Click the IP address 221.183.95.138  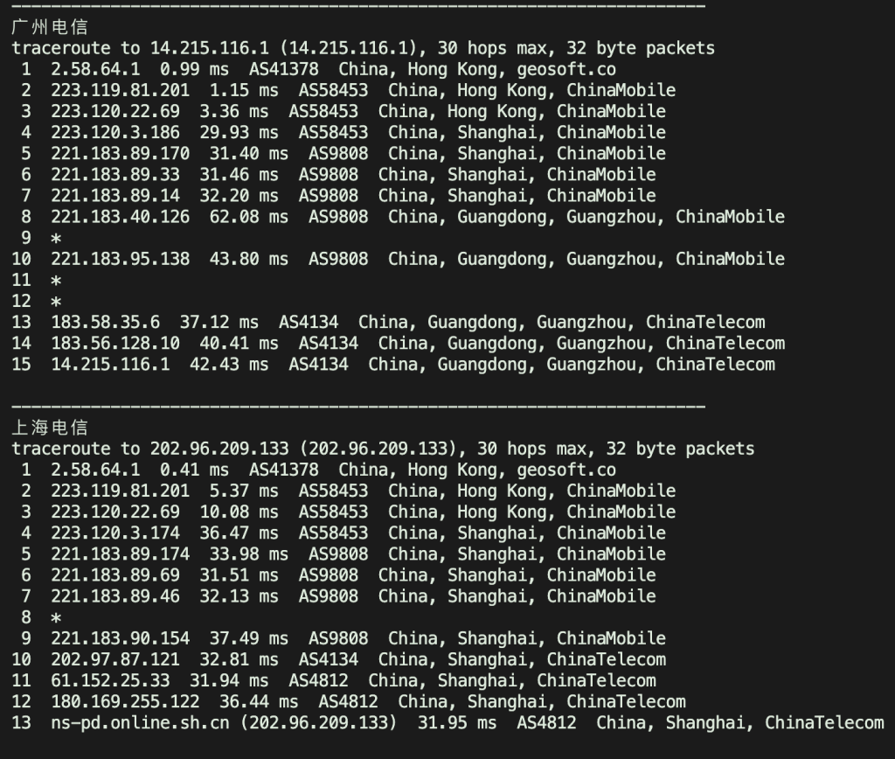click(120, 259)
